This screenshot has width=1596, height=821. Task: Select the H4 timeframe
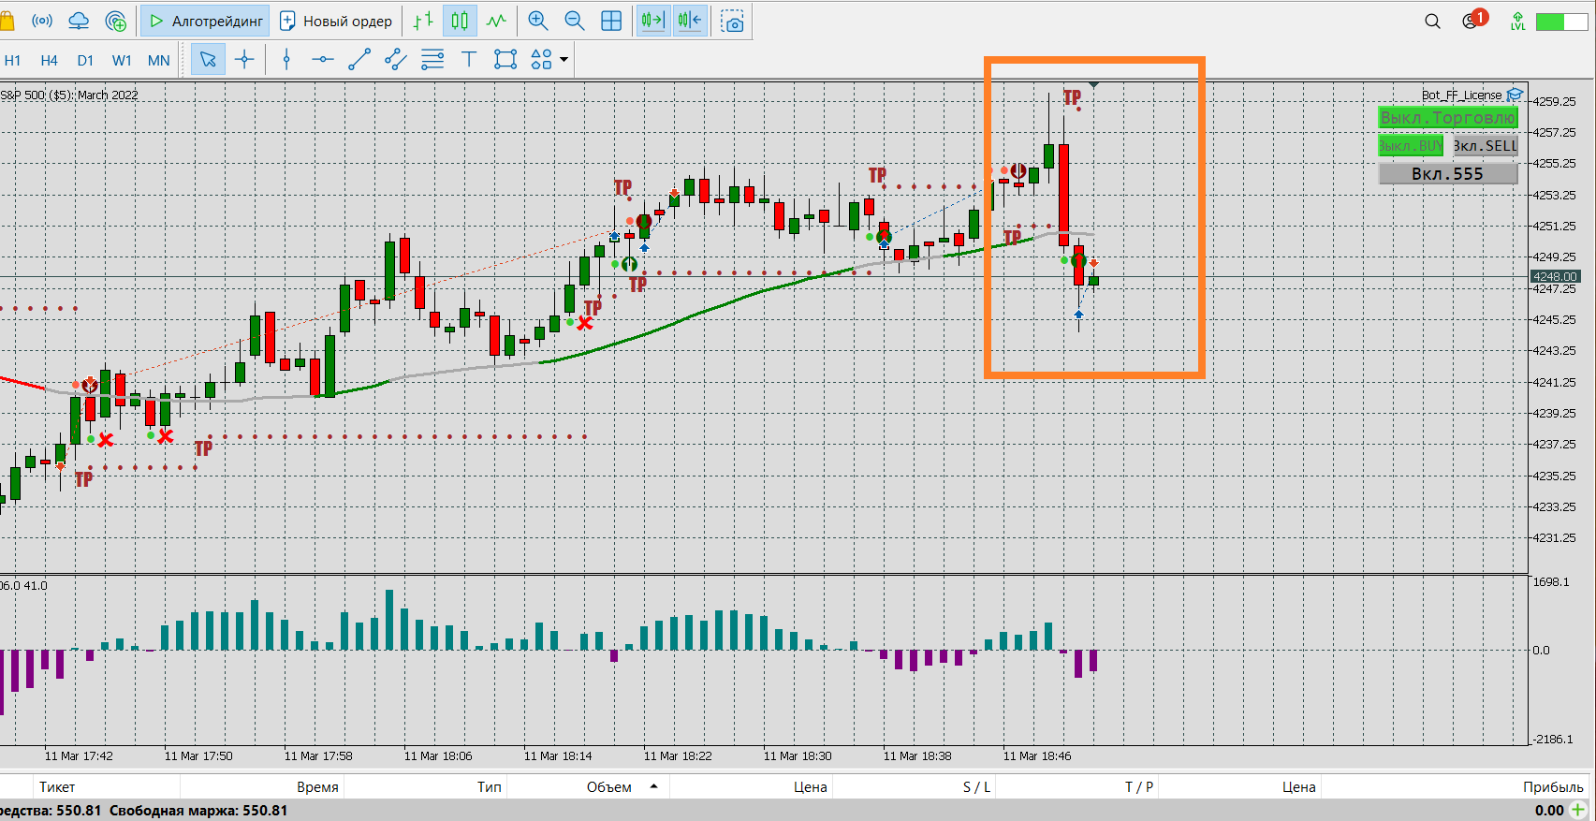click(50, 60)
